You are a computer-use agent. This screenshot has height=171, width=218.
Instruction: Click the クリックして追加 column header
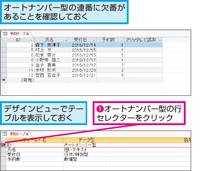tap(140, 40)
